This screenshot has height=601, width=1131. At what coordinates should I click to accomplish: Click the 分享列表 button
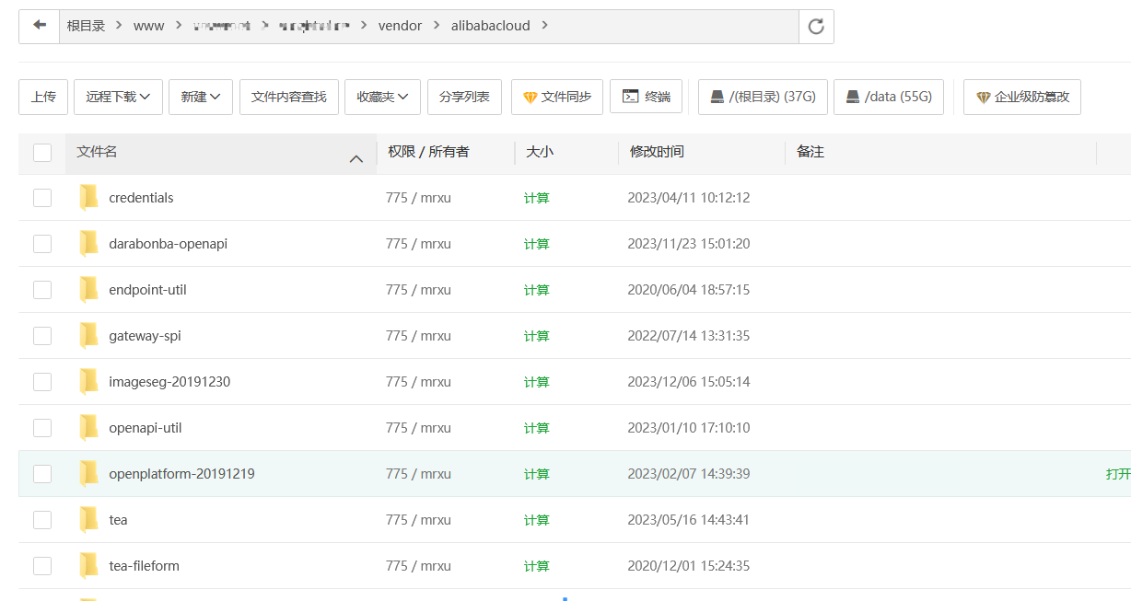pos(464,97)
